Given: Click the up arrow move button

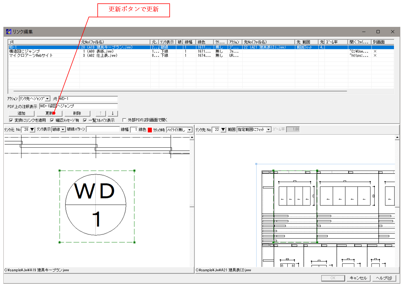Looking at the screenshot, I should (100, 113).
